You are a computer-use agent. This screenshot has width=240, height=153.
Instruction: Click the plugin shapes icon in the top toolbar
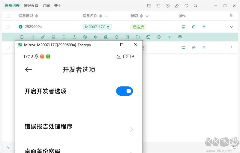177,6
